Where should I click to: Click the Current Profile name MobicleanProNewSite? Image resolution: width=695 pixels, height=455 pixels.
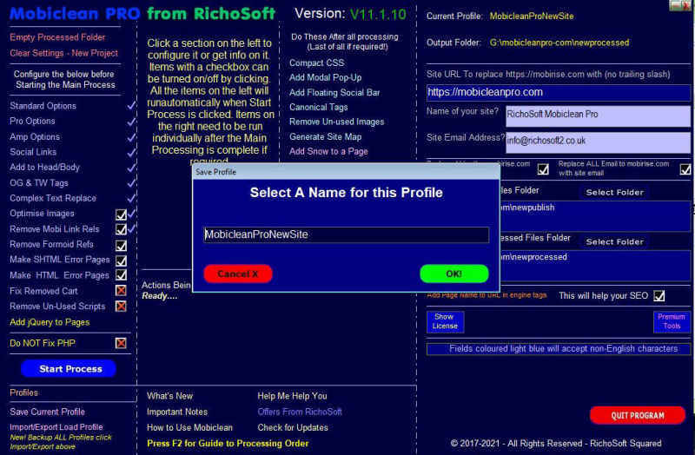(532, 16)
